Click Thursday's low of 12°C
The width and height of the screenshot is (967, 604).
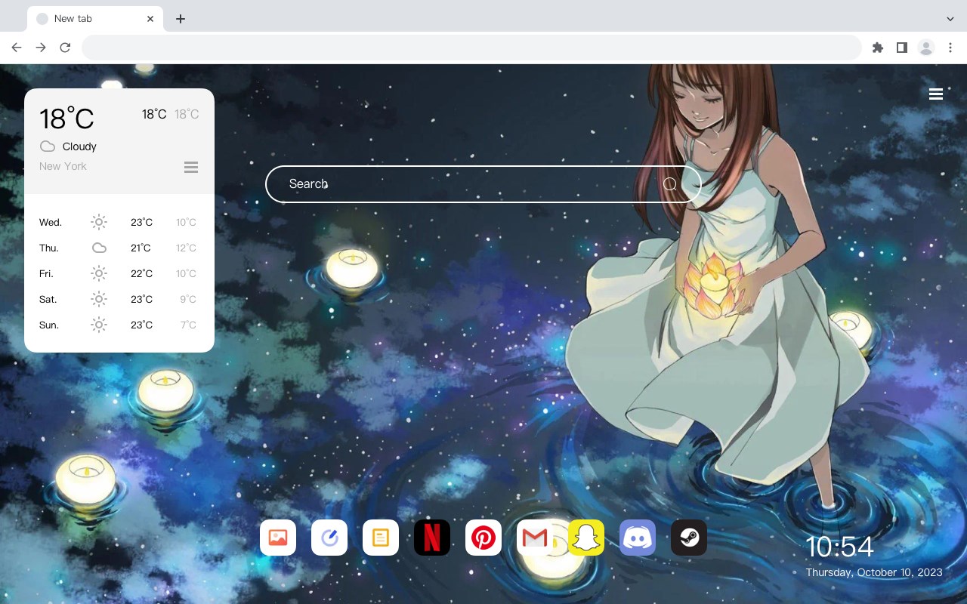tap(186, 248)
